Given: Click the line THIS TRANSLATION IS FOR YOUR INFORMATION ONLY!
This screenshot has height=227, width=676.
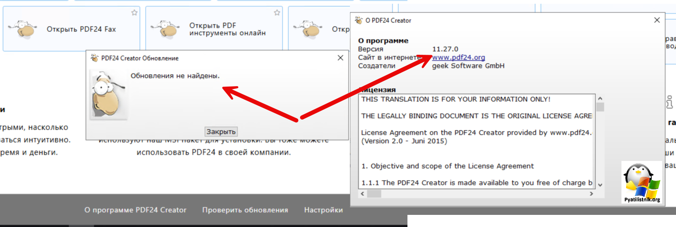Looking at the screenshot, I should pyautogui.click(x=456, y=99).
